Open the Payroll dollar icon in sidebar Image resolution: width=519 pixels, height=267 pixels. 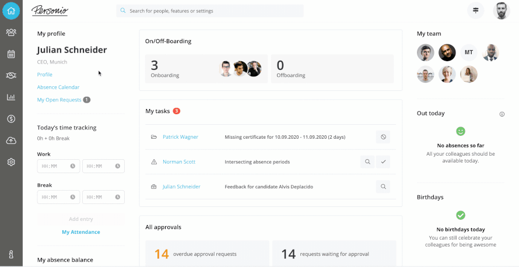(11, 118)
